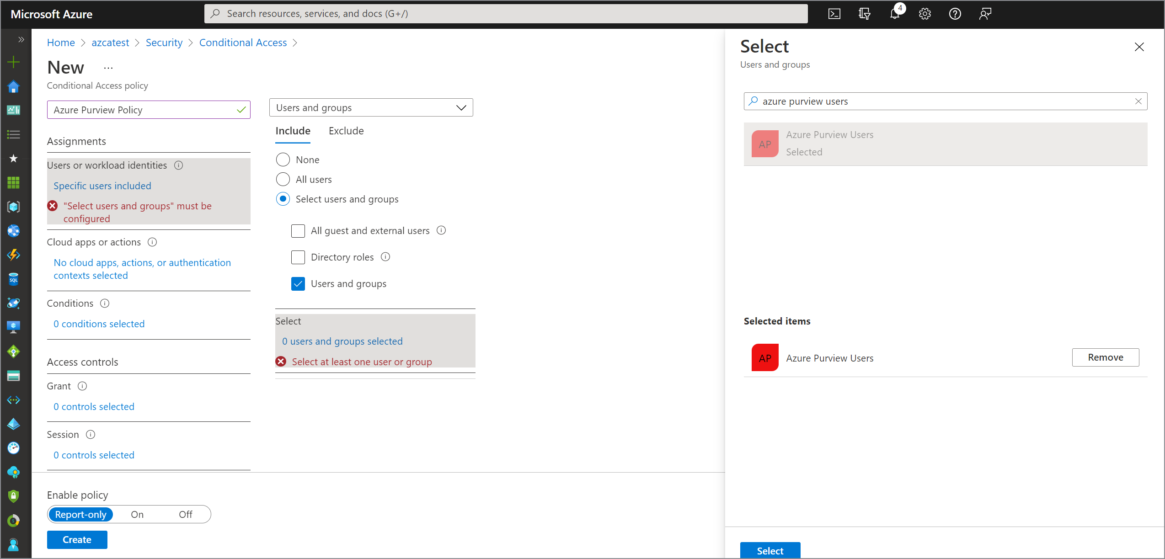This screenshot has width=1165, height=559.
Task: Open the Function App lightning icon
Action: (14, 255)
